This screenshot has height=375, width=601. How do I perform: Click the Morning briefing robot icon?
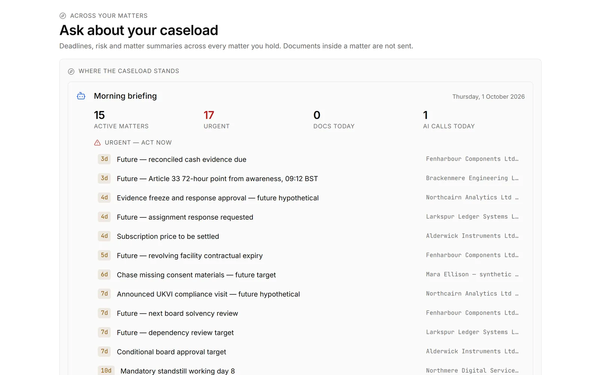[81, 96]
